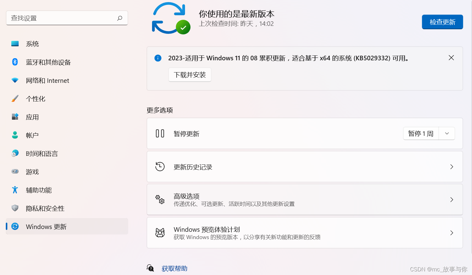Open Windows 预览体验计划 via its chevron
Screen dimensions: 472x275
tap(452, 233)
